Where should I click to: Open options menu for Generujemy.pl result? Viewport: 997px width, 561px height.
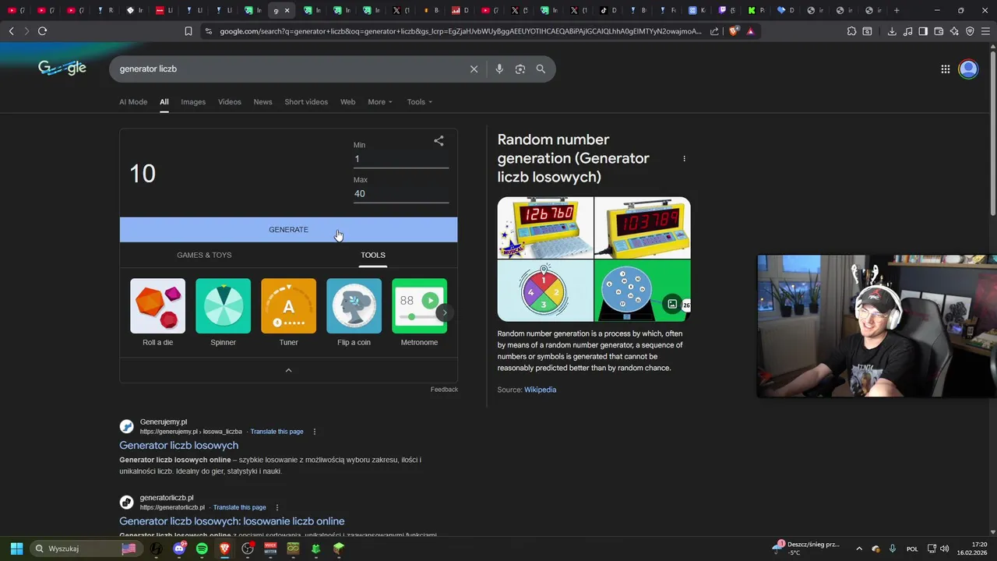[315, 432]
